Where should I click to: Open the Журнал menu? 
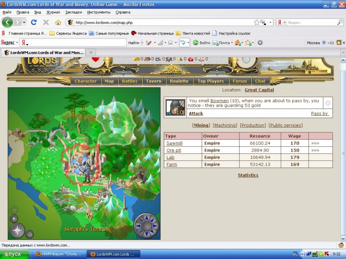[53, 12]
